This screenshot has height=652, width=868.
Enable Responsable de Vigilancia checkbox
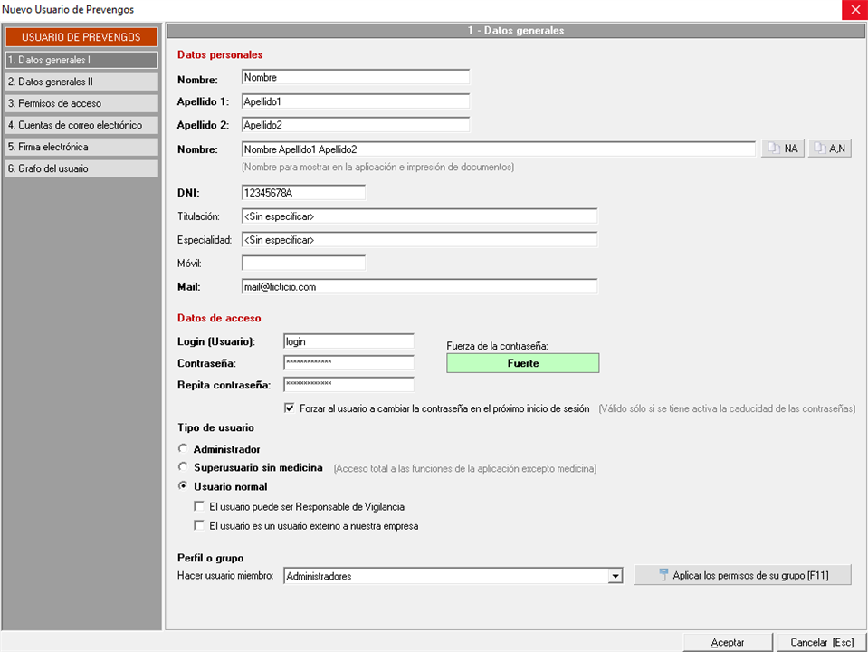(x=199, y=507)
